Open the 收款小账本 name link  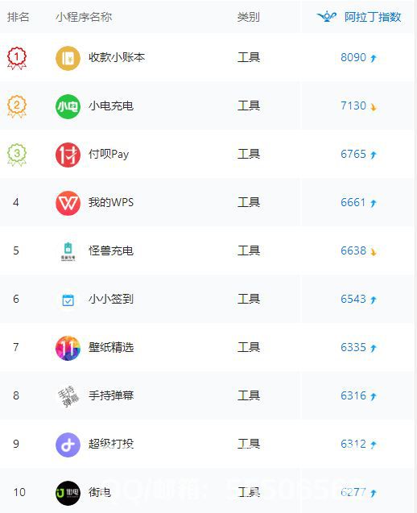[x=117, y=58]
